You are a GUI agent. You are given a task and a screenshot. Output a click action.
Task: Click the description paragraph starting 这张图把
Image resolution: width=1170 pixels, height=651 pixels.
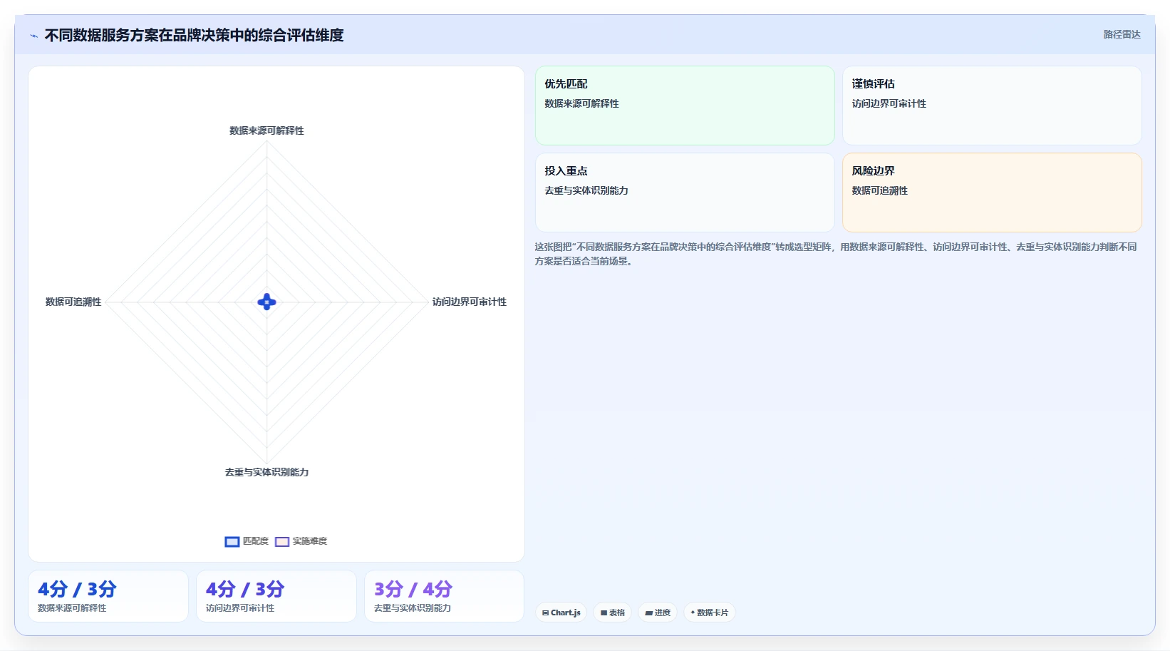(836, 254)
